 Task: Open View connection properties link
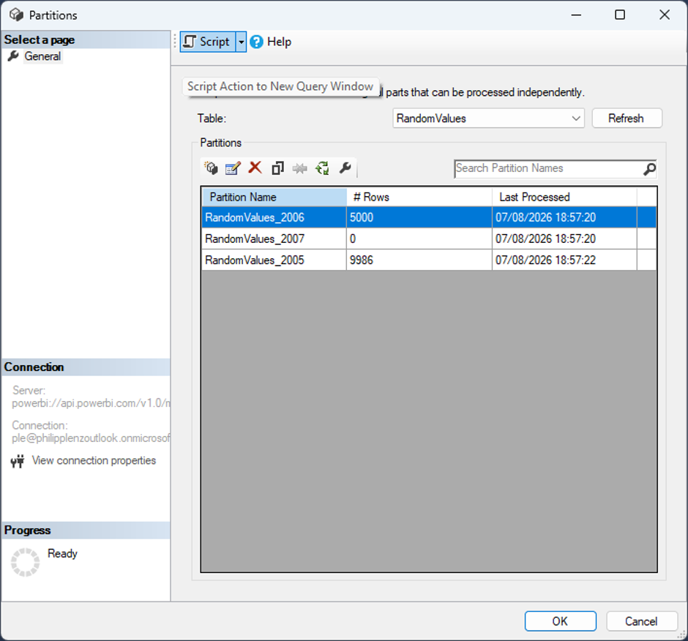pyautogui.click(x=94, y=460)
